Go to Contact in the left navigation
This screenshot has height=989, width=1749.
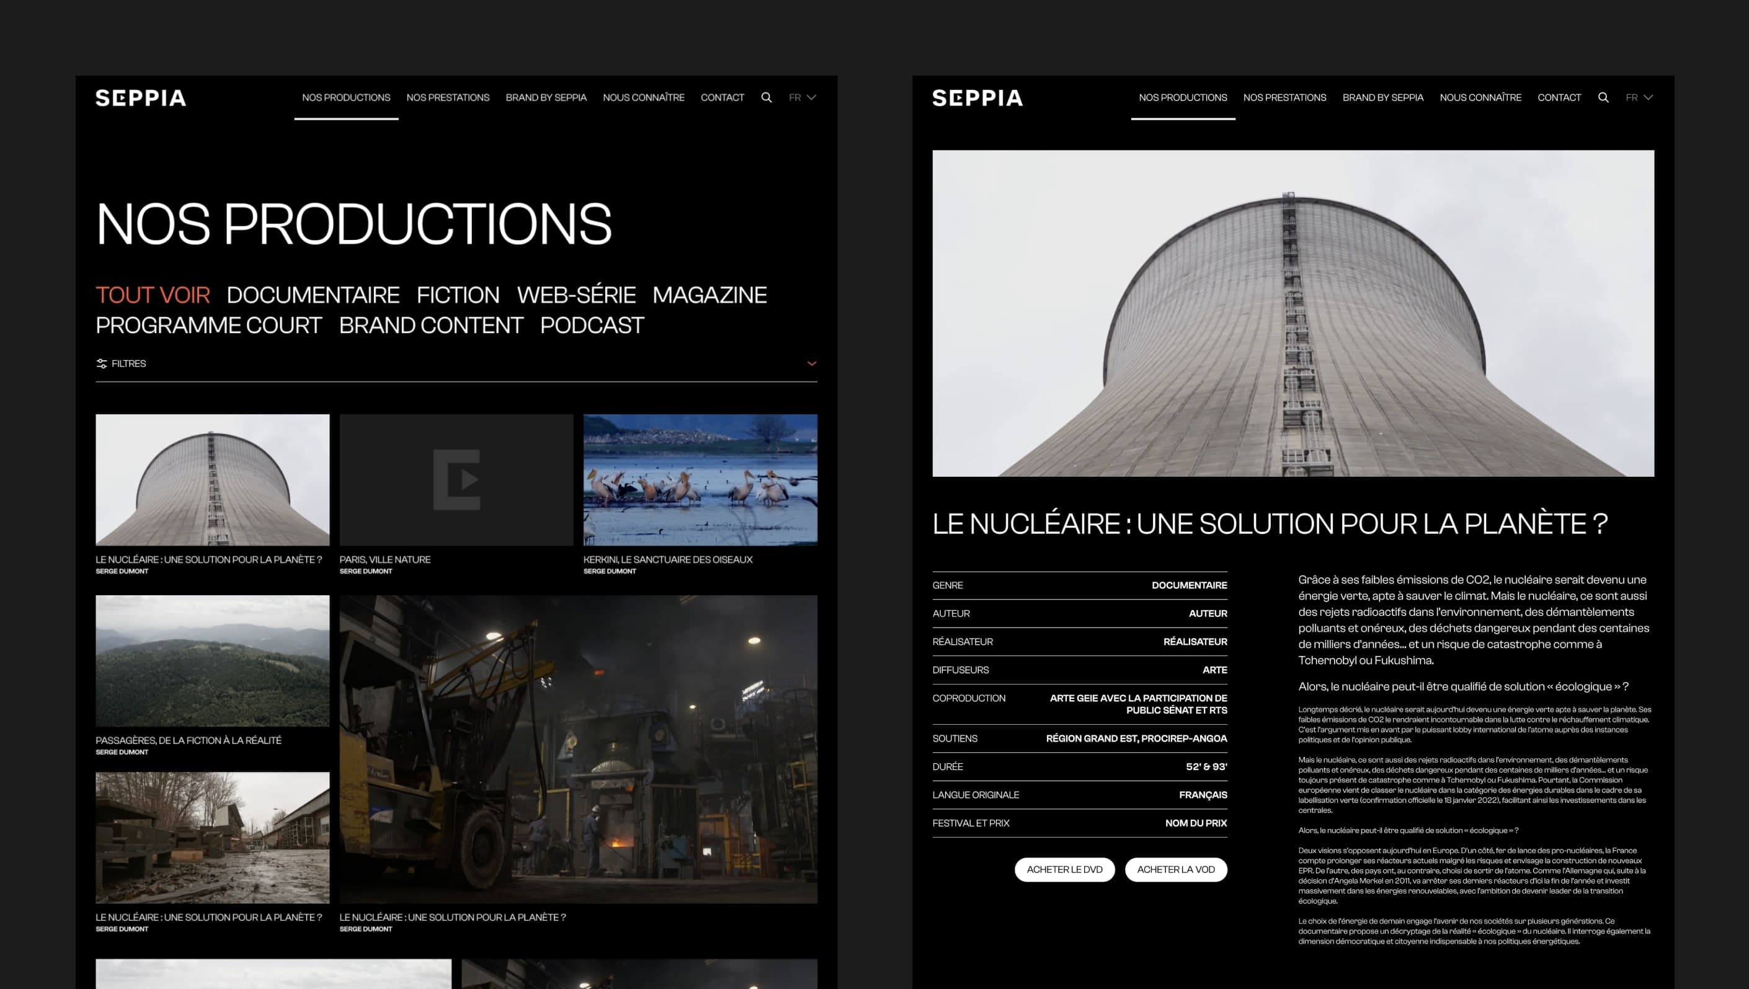click(x=722, y=97)
